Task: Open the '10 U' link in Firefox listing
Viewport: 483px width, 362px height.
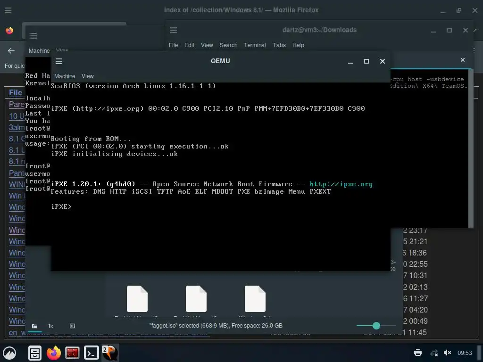Action: coord(17,116)
